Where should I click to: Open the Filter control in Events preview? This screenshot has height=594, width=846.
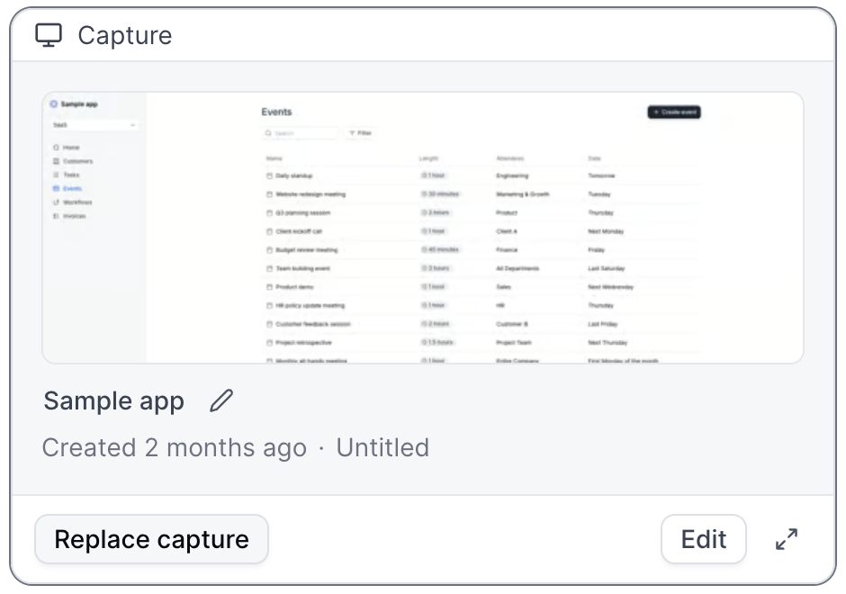(x=360, y=133)
